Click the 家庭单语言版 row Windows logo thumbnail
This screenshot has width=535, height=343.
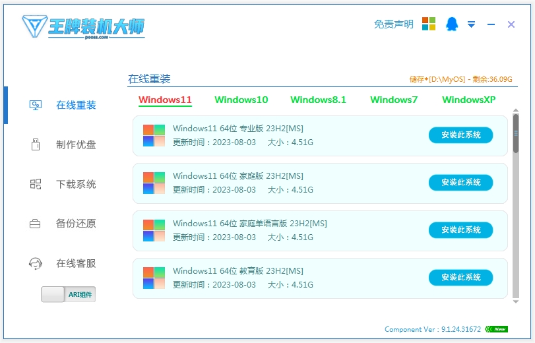[x=154, y=230]
